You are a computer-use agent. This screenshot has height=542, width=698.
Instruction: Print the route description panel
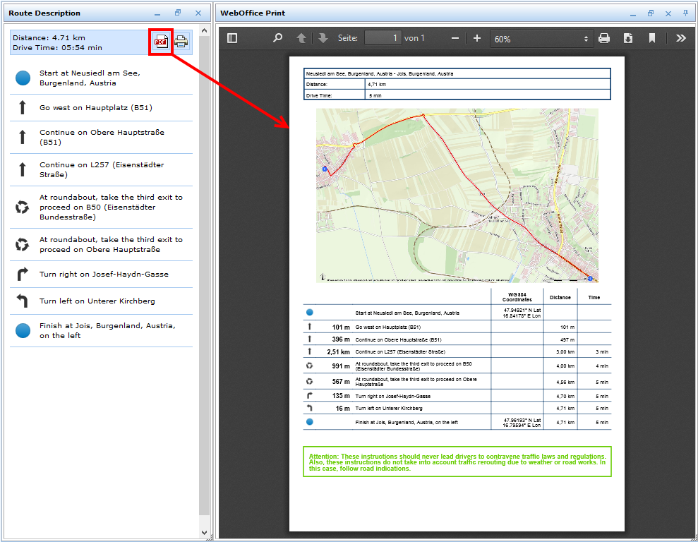click(x=181, y=42)
